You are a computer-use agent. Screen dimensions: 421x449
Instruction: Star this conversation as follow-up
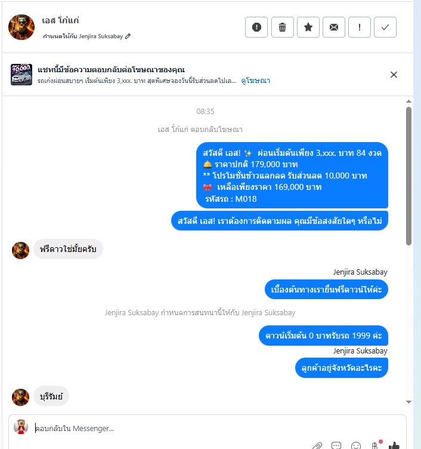[308, 27]
